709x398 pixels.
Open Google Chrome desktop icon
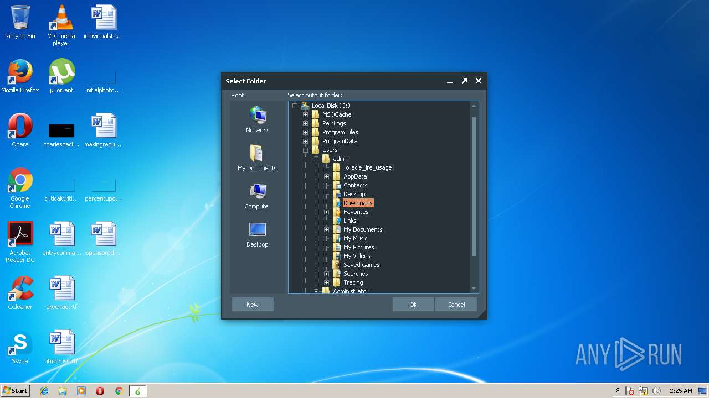20,188
